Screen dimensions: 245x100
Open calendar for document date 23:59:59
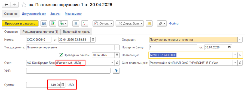pos(93,40)
